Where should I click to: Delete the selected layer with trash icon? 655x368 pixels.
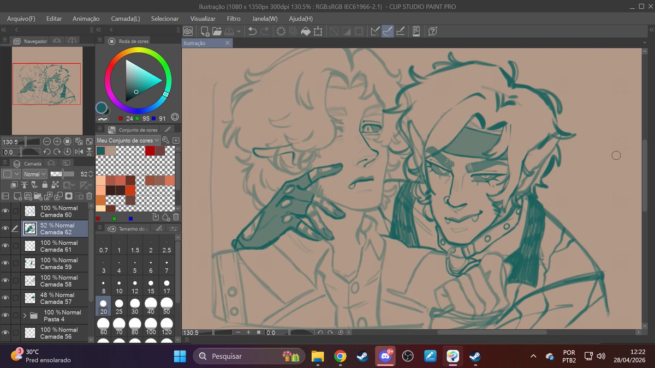click(x=89, y=196)
